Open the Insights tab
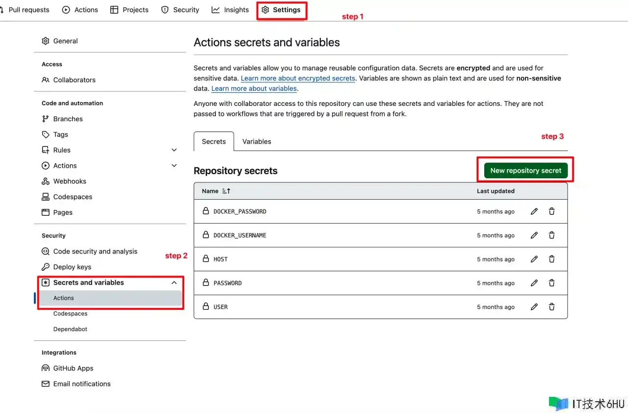 tap(230, 10)
